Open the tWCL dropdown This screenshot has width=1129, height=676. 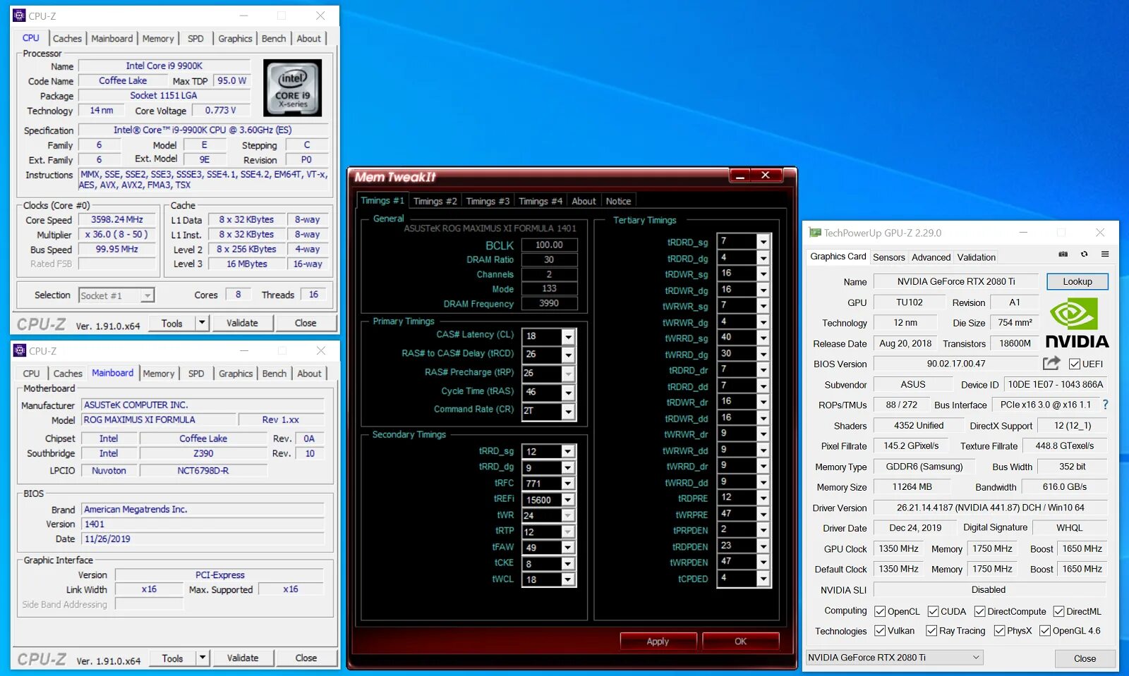(568, 579)
